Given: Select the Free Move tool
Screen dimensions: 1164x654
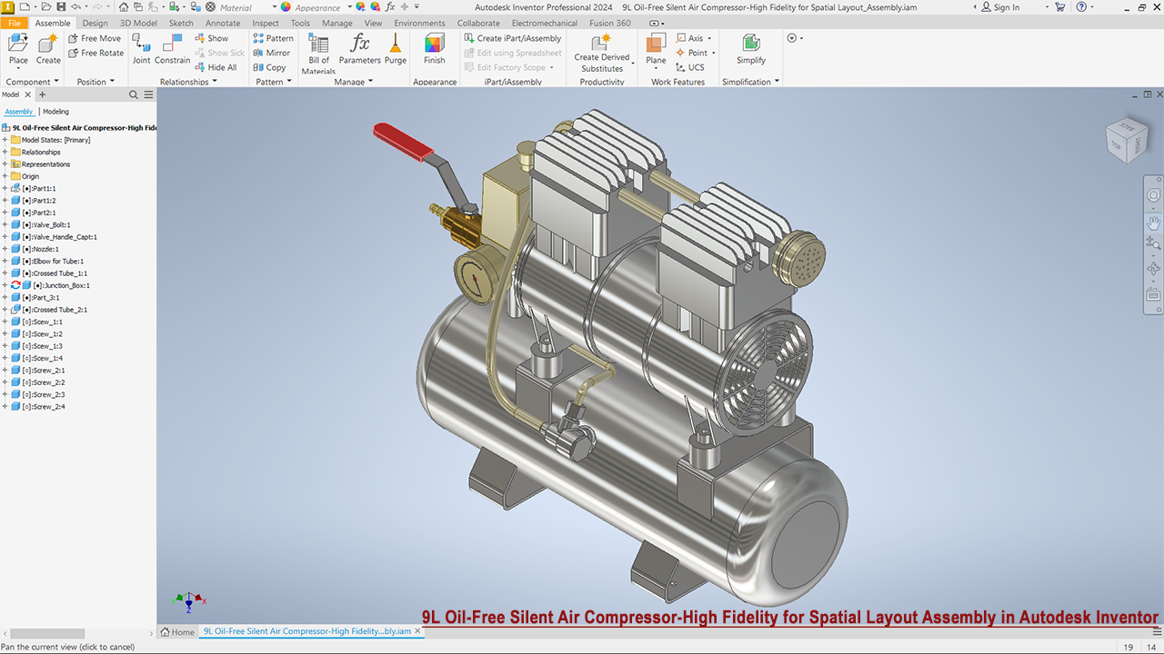Looking at the screenshot, I should click(x=95, y=38).
